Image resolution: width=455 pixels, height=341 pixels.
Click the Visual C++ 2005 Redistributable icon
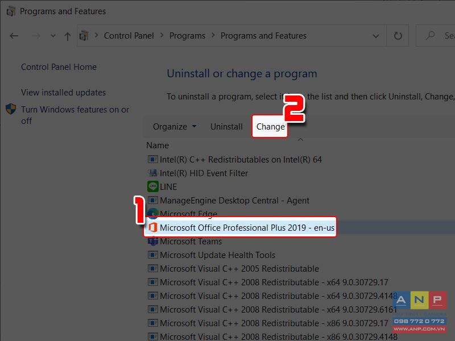click(152, 268)
